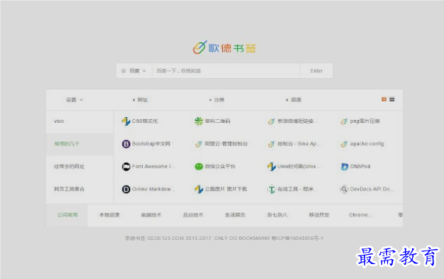This screenshot has height=279, width=444.
Task: Click the DNSPod blue icon
Action: [344, 166]
